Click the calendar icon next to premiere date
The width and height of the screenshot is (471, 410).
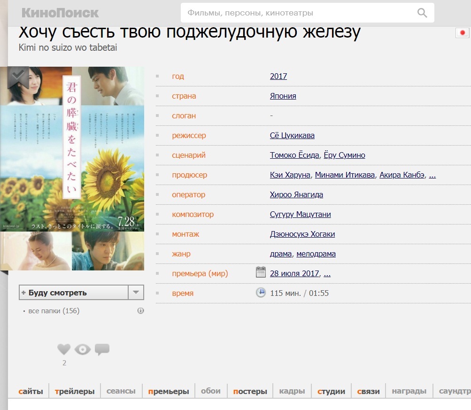[261, 272]
